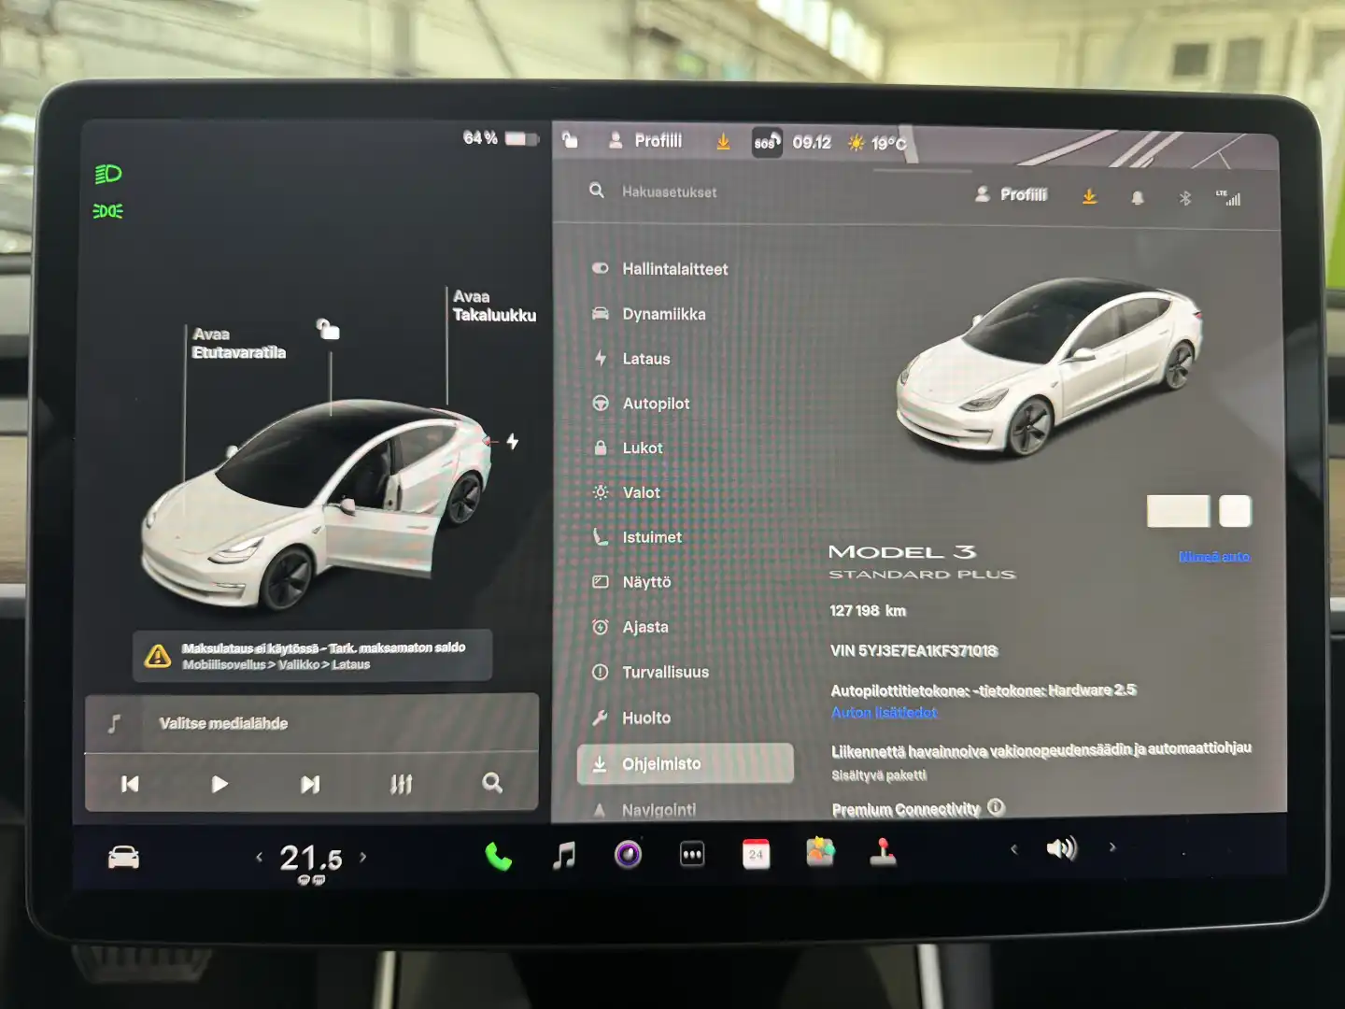This screenshot has height=1009, width=1345.
Task: Skip to previous track
Action: (130, 784)
